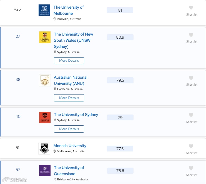Image resolution: width=206 pixels, height=184 pixels.
Task: Click the Canberra, Australia location pin
Action: [55, 89]
